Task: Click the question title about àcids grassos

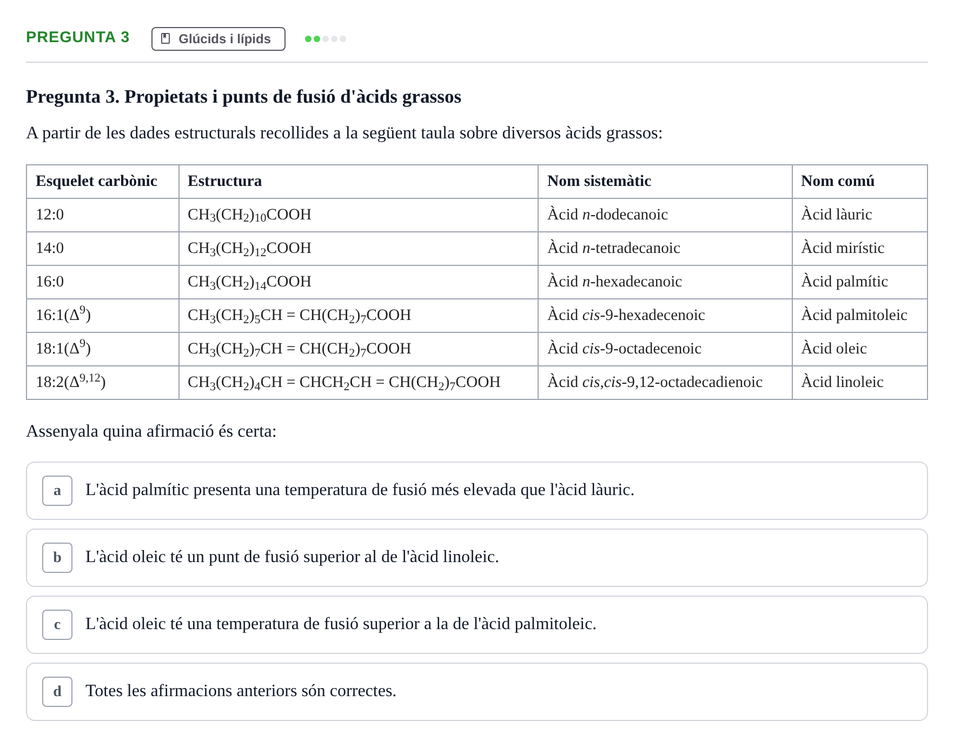Action: coord(243,97)
